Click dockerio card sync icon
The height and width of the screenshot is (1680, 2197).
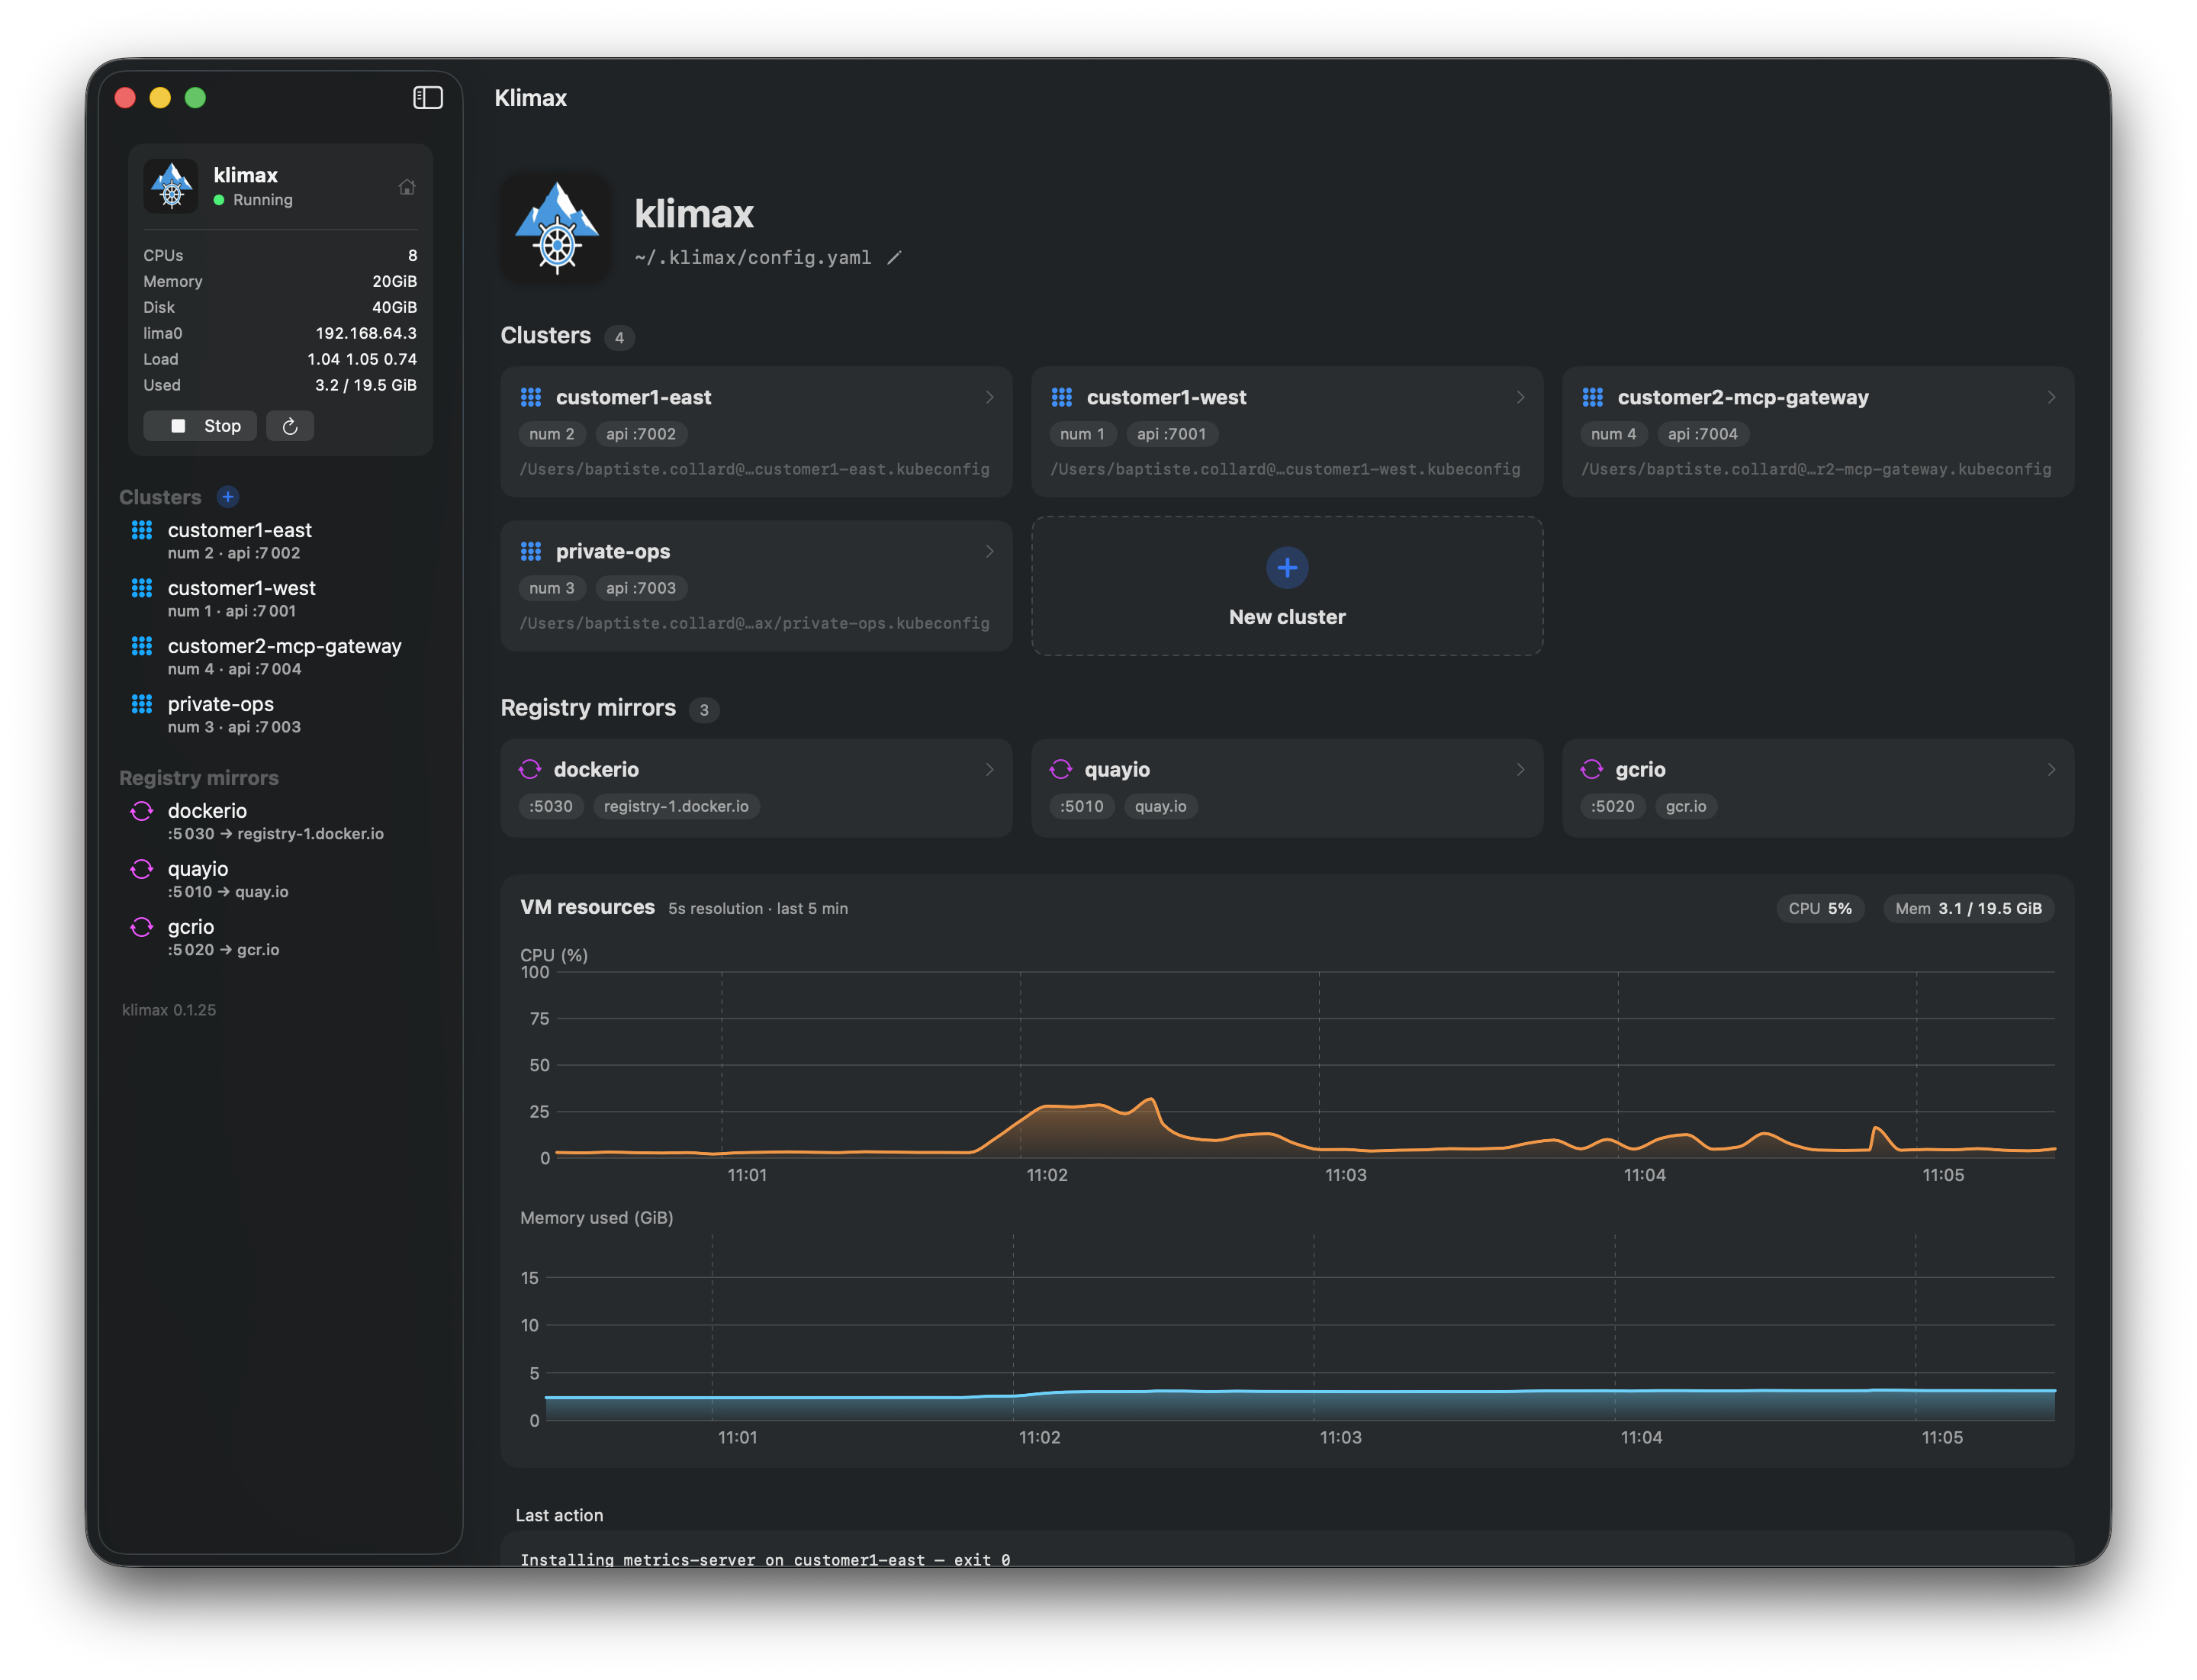click(x=530, y=769)
